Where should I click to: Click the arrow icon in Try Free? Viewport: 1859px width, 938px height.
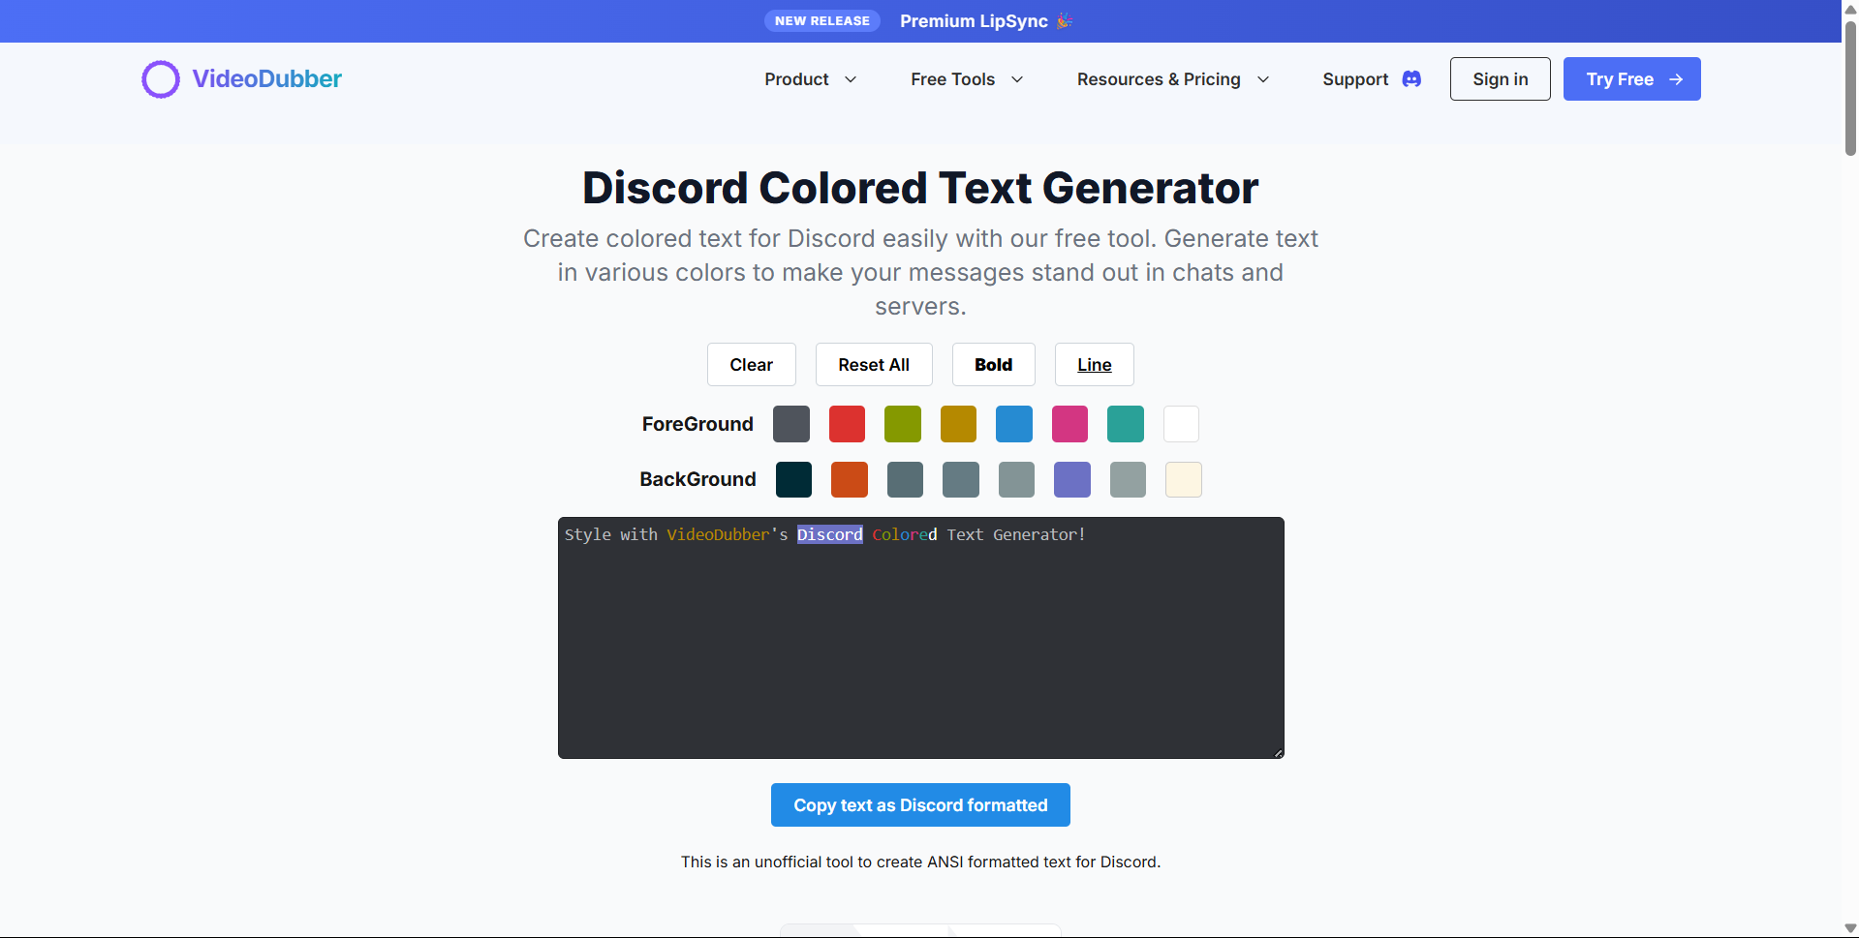coord(1676,79)
